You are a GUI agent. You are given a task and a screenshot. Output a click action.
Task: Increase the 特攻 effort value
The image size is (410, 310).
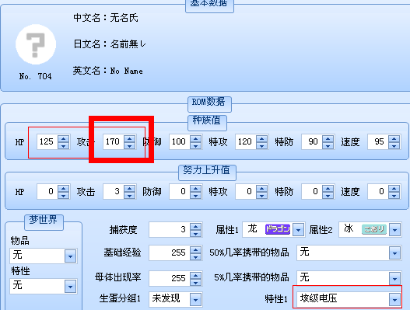[261, 188]
